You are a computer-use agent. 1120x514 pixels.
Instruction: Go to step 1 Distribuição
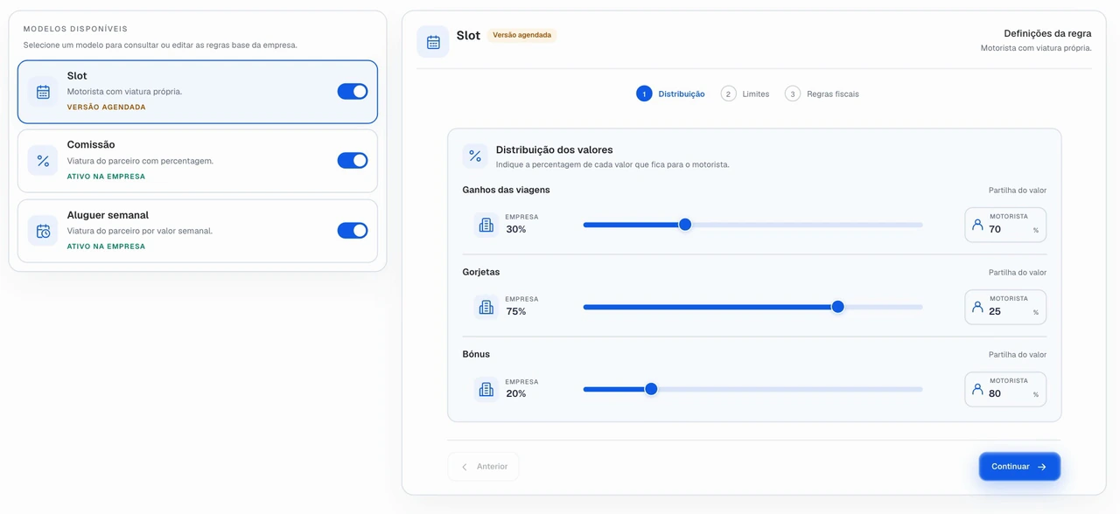(x=670, y=94)
